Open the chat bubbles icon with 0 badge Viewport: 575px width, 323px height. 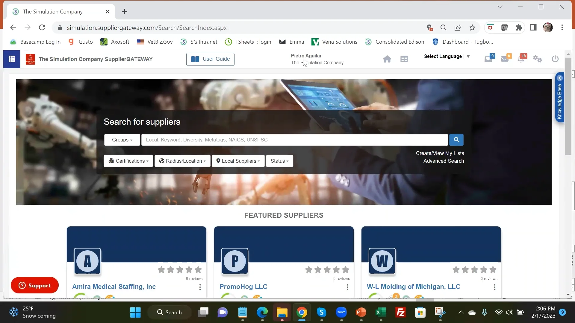tap(488, 59)
